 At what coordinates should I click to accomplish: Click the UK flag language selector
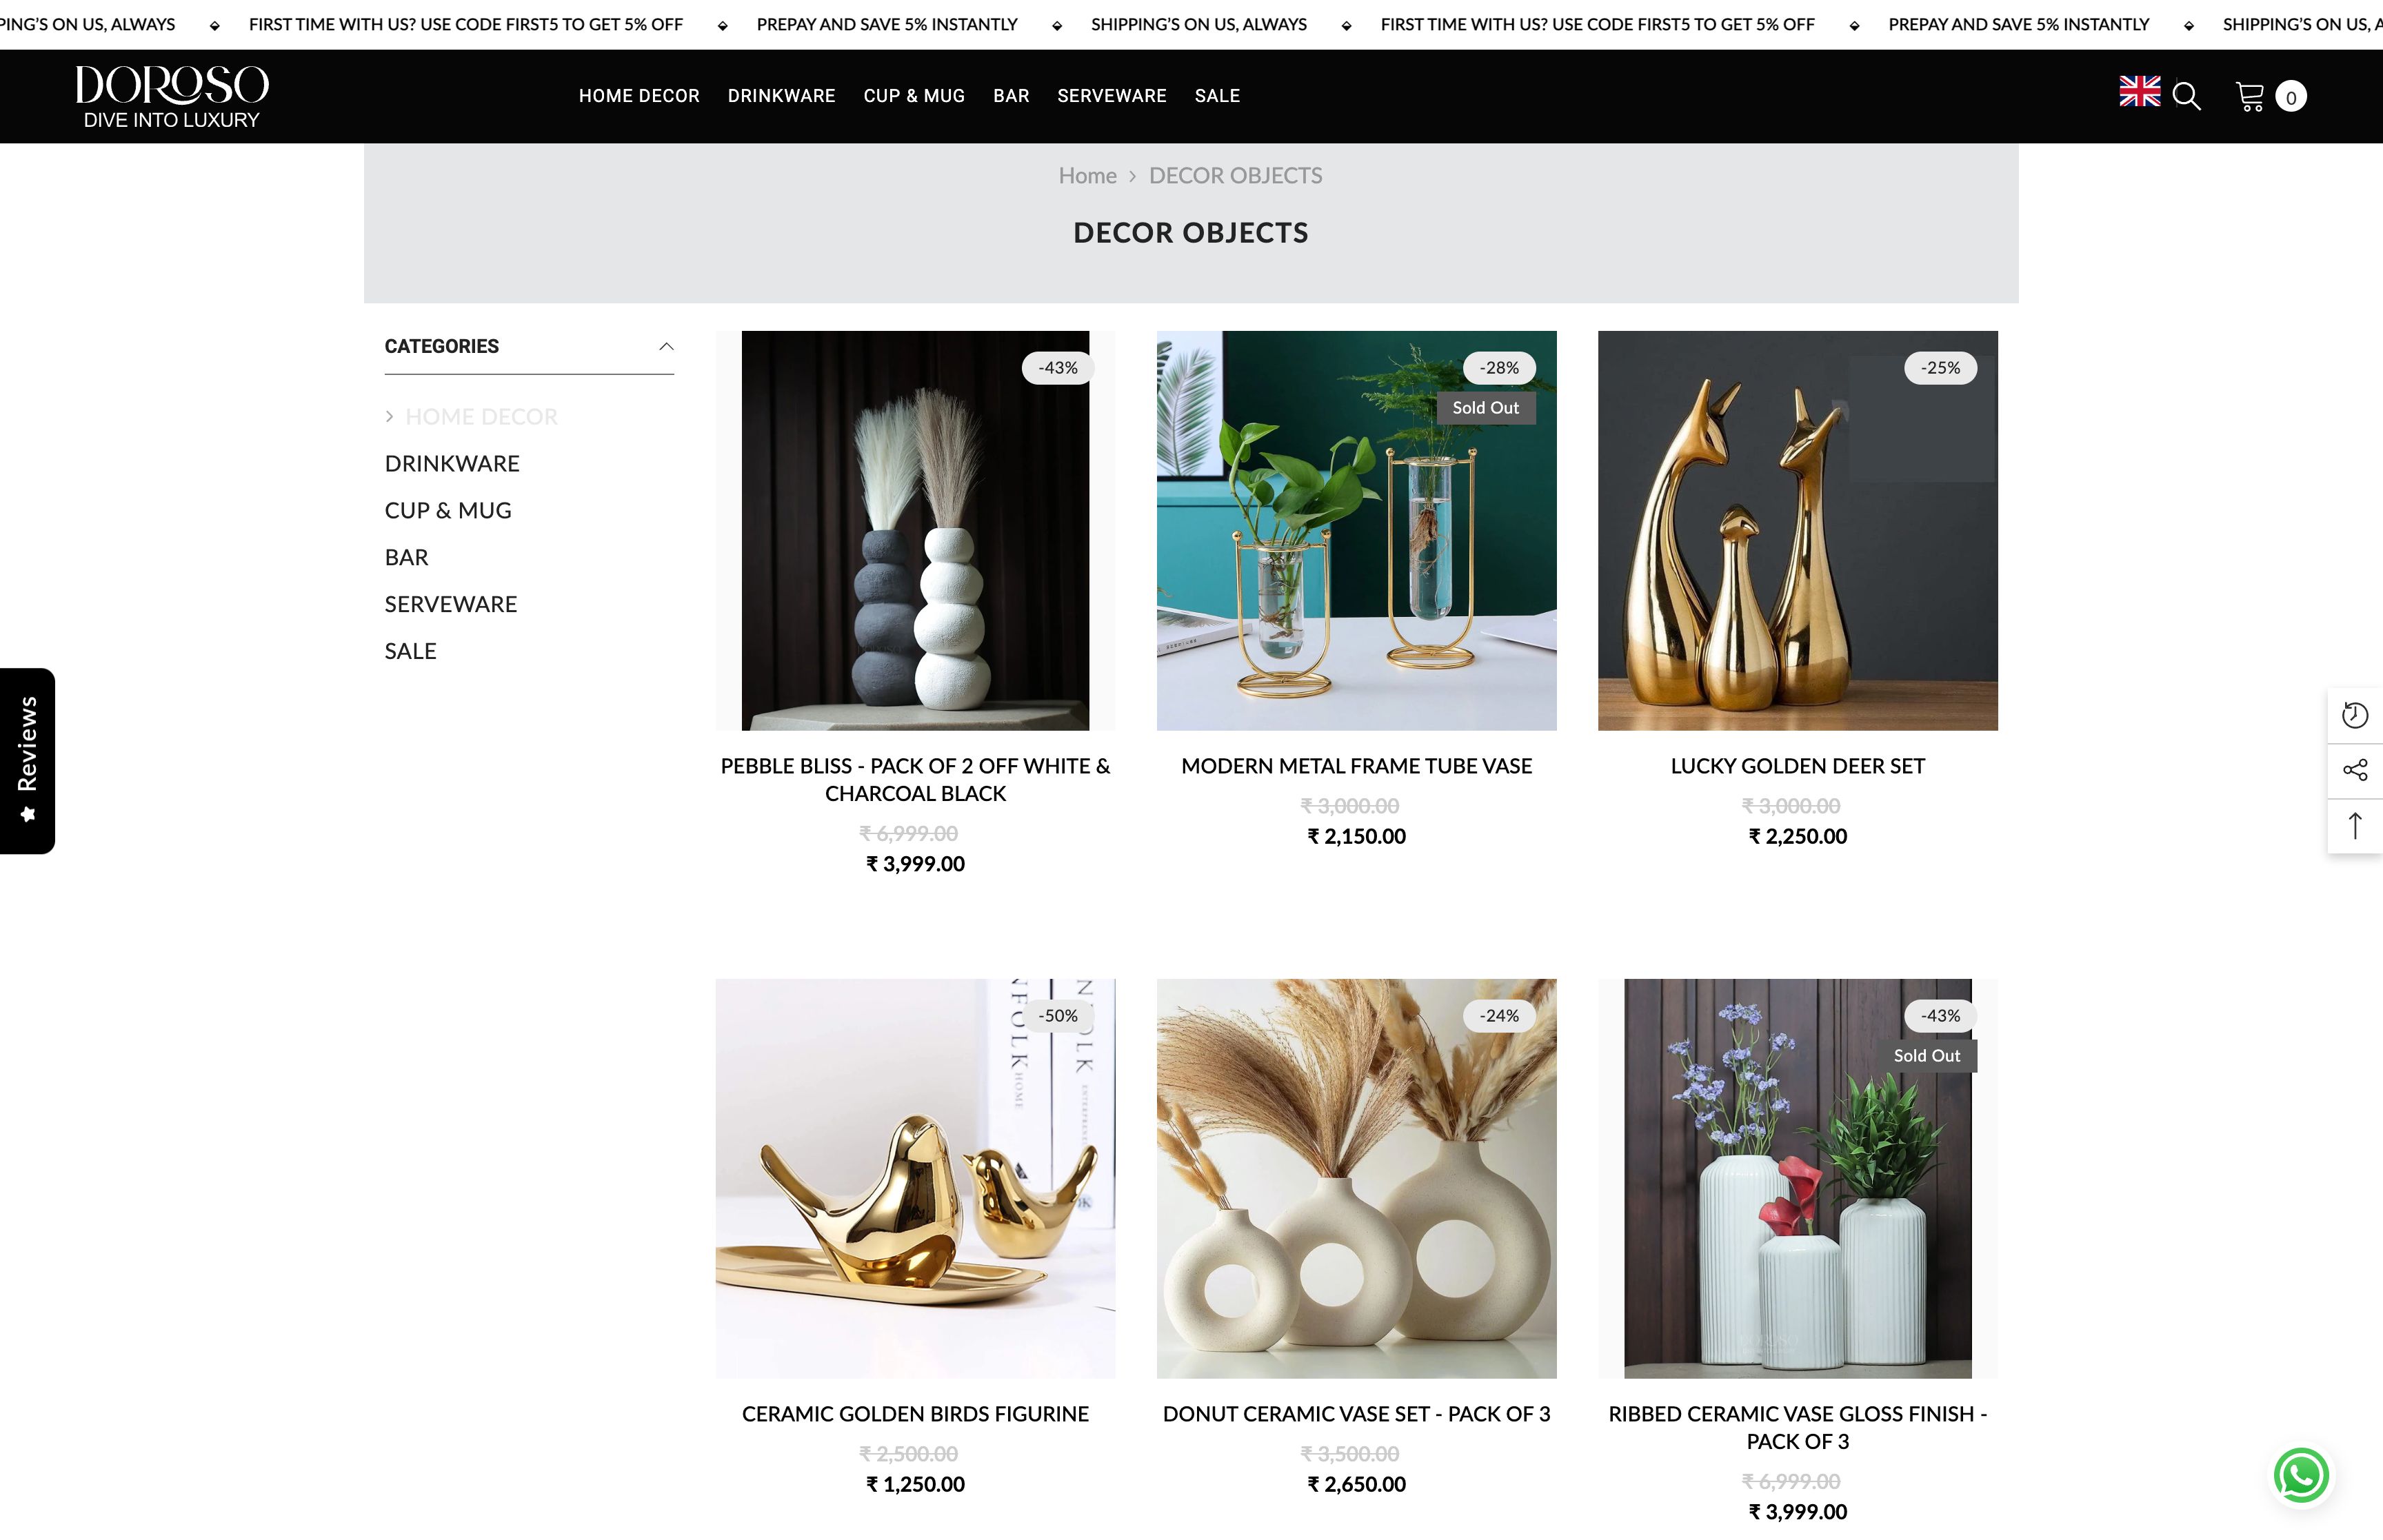2140,90
